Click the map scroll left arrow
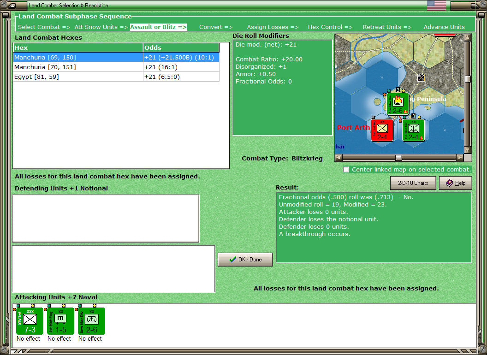This screenshot has width=487, height=355. coord(339,158)
